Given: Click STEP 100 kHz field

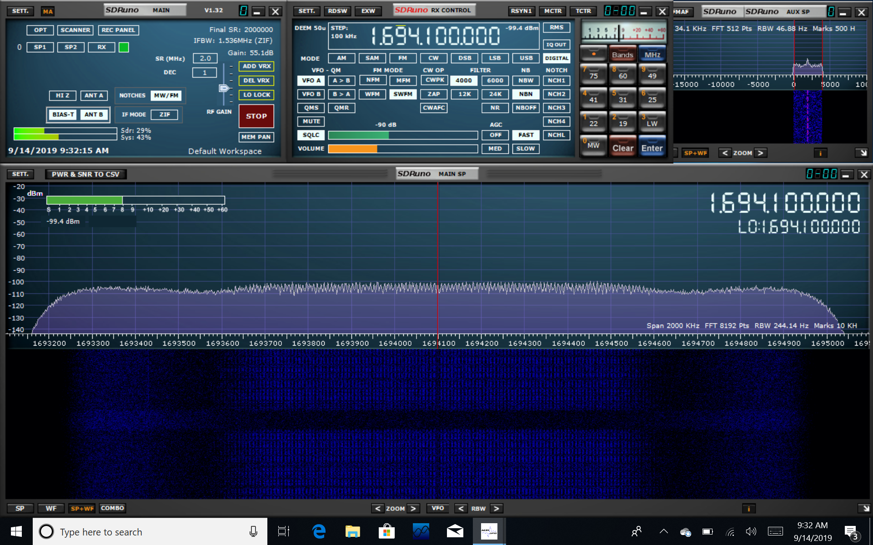Looking at the screenshot, I should pos(344,32).
